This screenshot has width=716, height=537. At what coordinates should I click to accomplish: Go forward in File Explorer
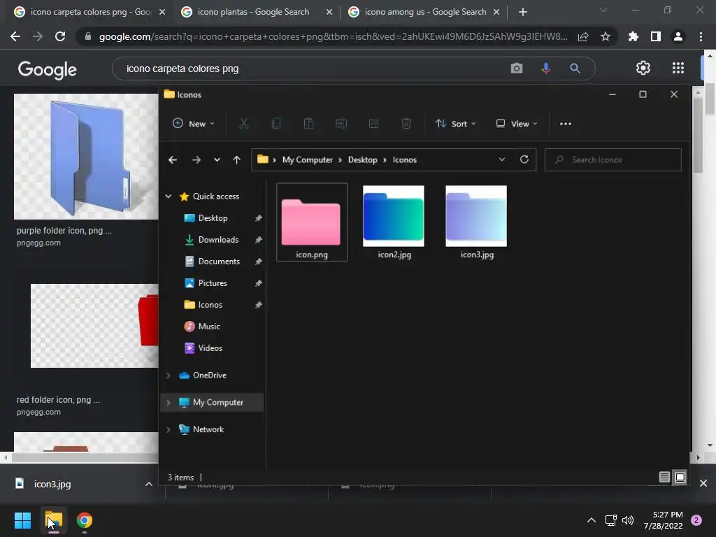click(196, 160)
